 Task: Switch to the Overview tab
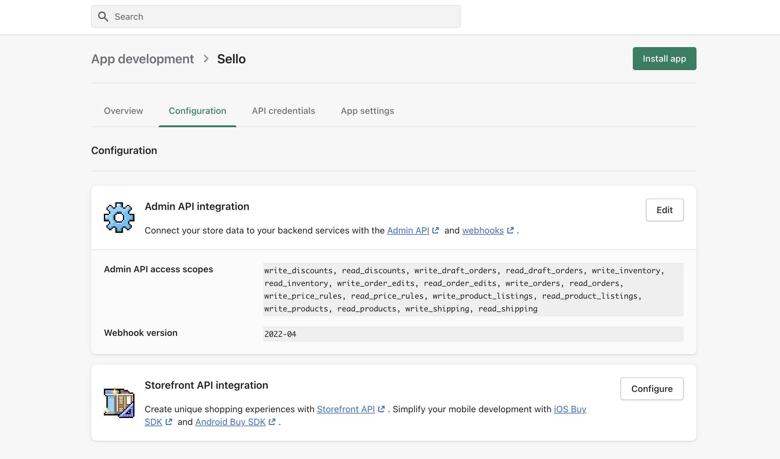123,111
